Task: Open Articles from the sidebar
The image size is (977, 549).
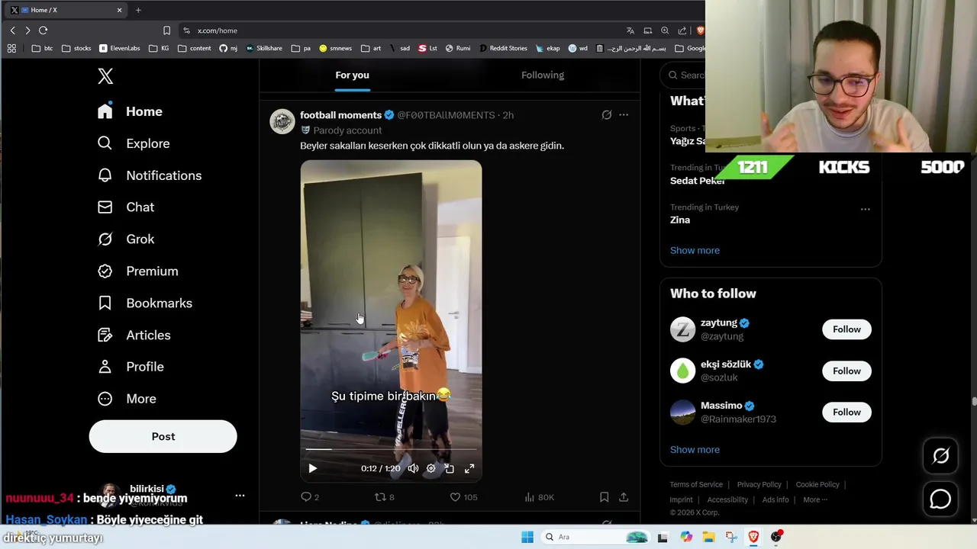Action: pyautogui.click(x=134, y=335)
